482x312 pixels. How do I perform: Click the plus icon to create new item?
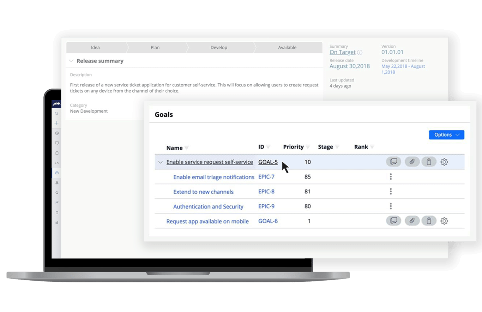tap(56, 123)
